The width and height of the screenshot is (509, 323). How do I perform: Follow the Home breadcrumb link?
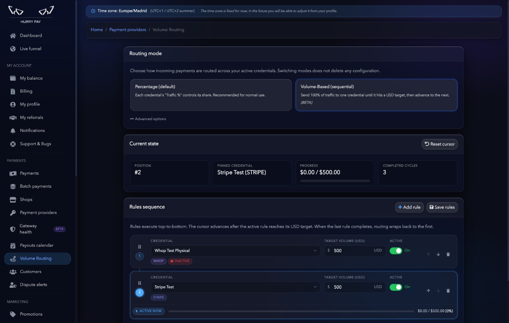click(x=97, y=30)
